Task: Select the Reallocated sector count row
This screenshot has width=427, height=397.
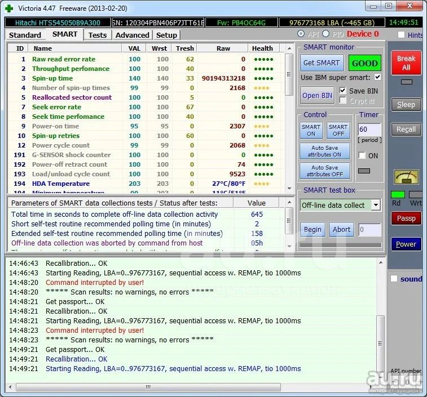Action: pos(72,97)
